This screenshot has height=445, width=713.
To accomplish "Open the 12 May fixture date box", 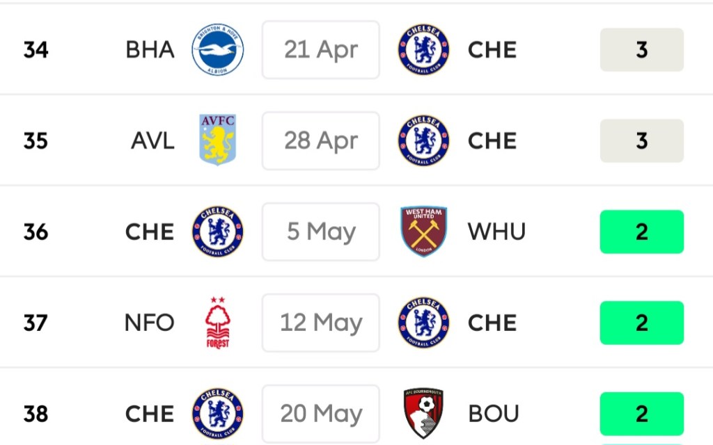I will 321,323.
